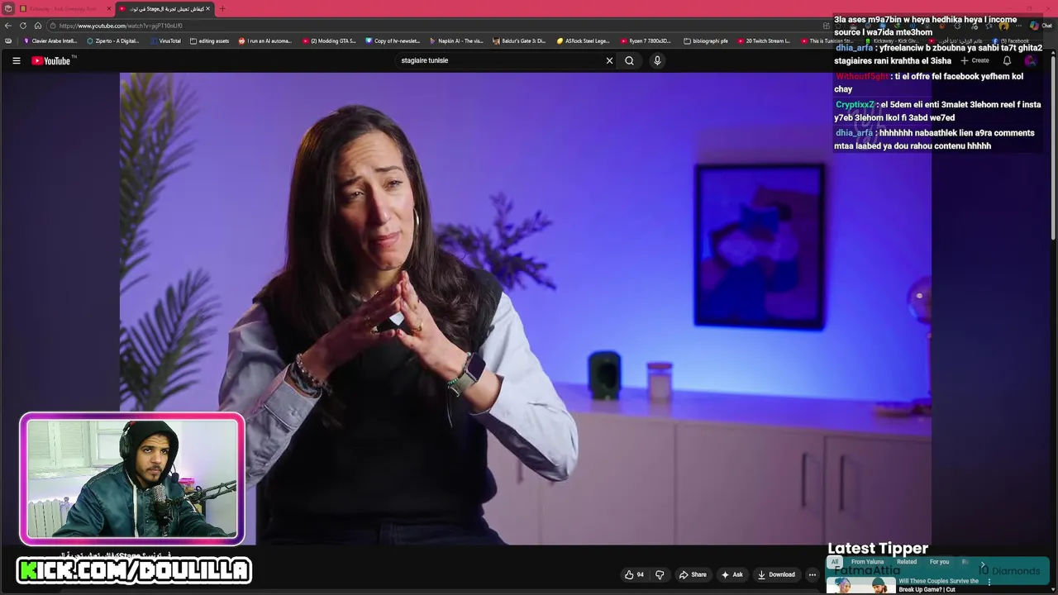Open the YouTube account avatar

coord(1031,60)
